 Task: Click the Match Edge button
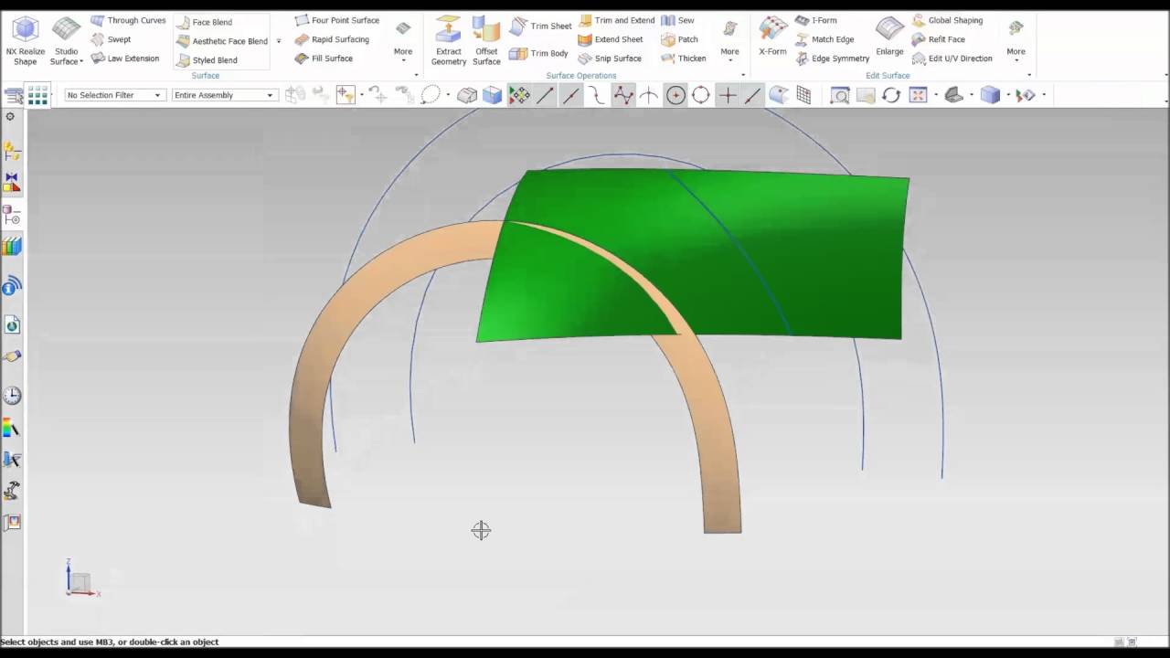point(824,39)
